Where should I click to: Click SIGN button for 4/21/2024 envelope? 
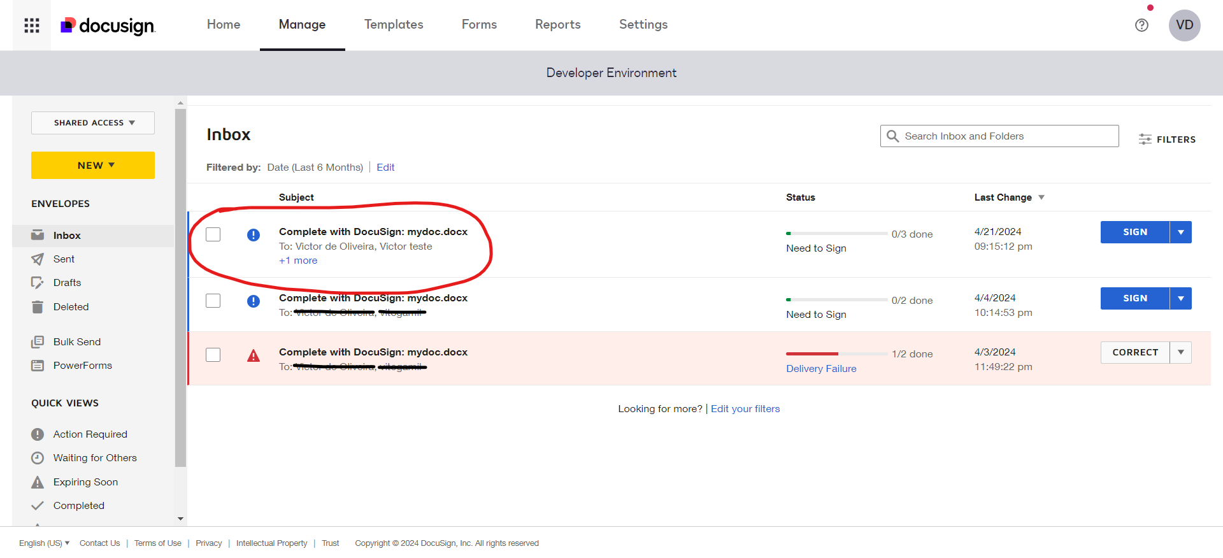1135,232
